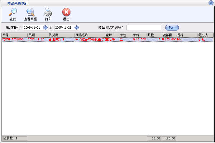The image size is (215, 143).
Task: Click the start date field
Action: [33, 27]
